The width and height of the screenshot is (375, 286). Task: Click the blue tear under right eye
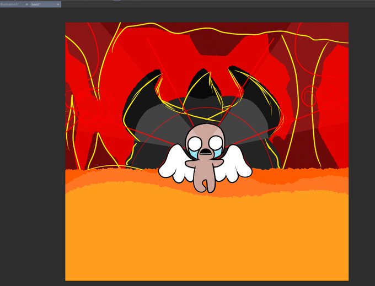(x=218, y=152)
